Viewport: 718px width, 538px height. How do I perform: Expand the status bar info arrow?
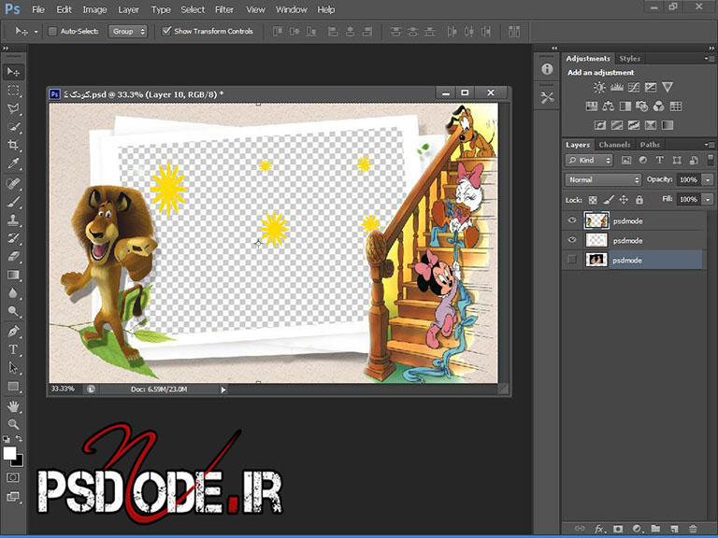coord(223,389)
